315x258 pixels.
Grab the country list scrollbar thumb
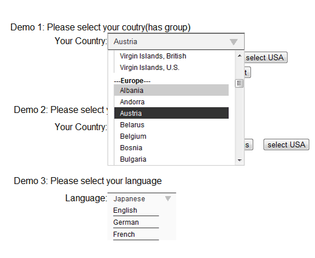[239, 83]
